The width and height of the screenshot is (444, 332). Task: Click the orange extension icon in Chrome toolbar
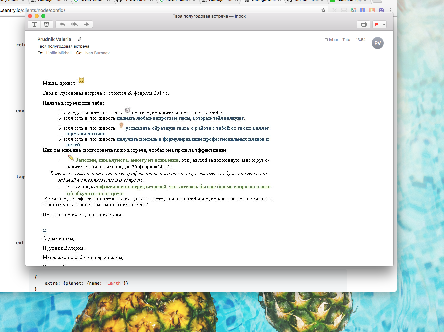point(372,10)
